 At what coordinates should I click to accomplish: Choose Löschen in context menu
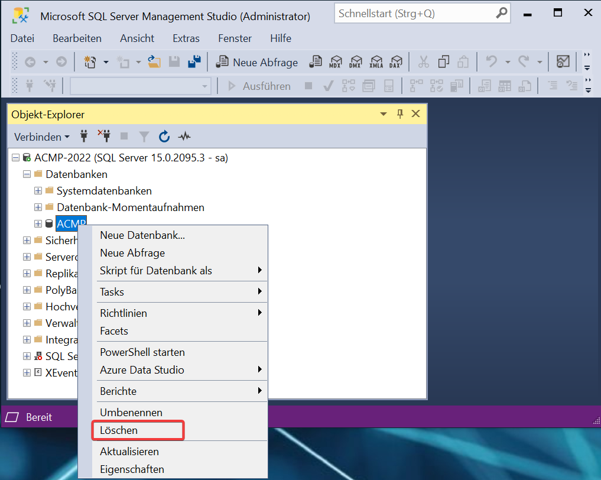pyautogui.click(x=180, y=430)
